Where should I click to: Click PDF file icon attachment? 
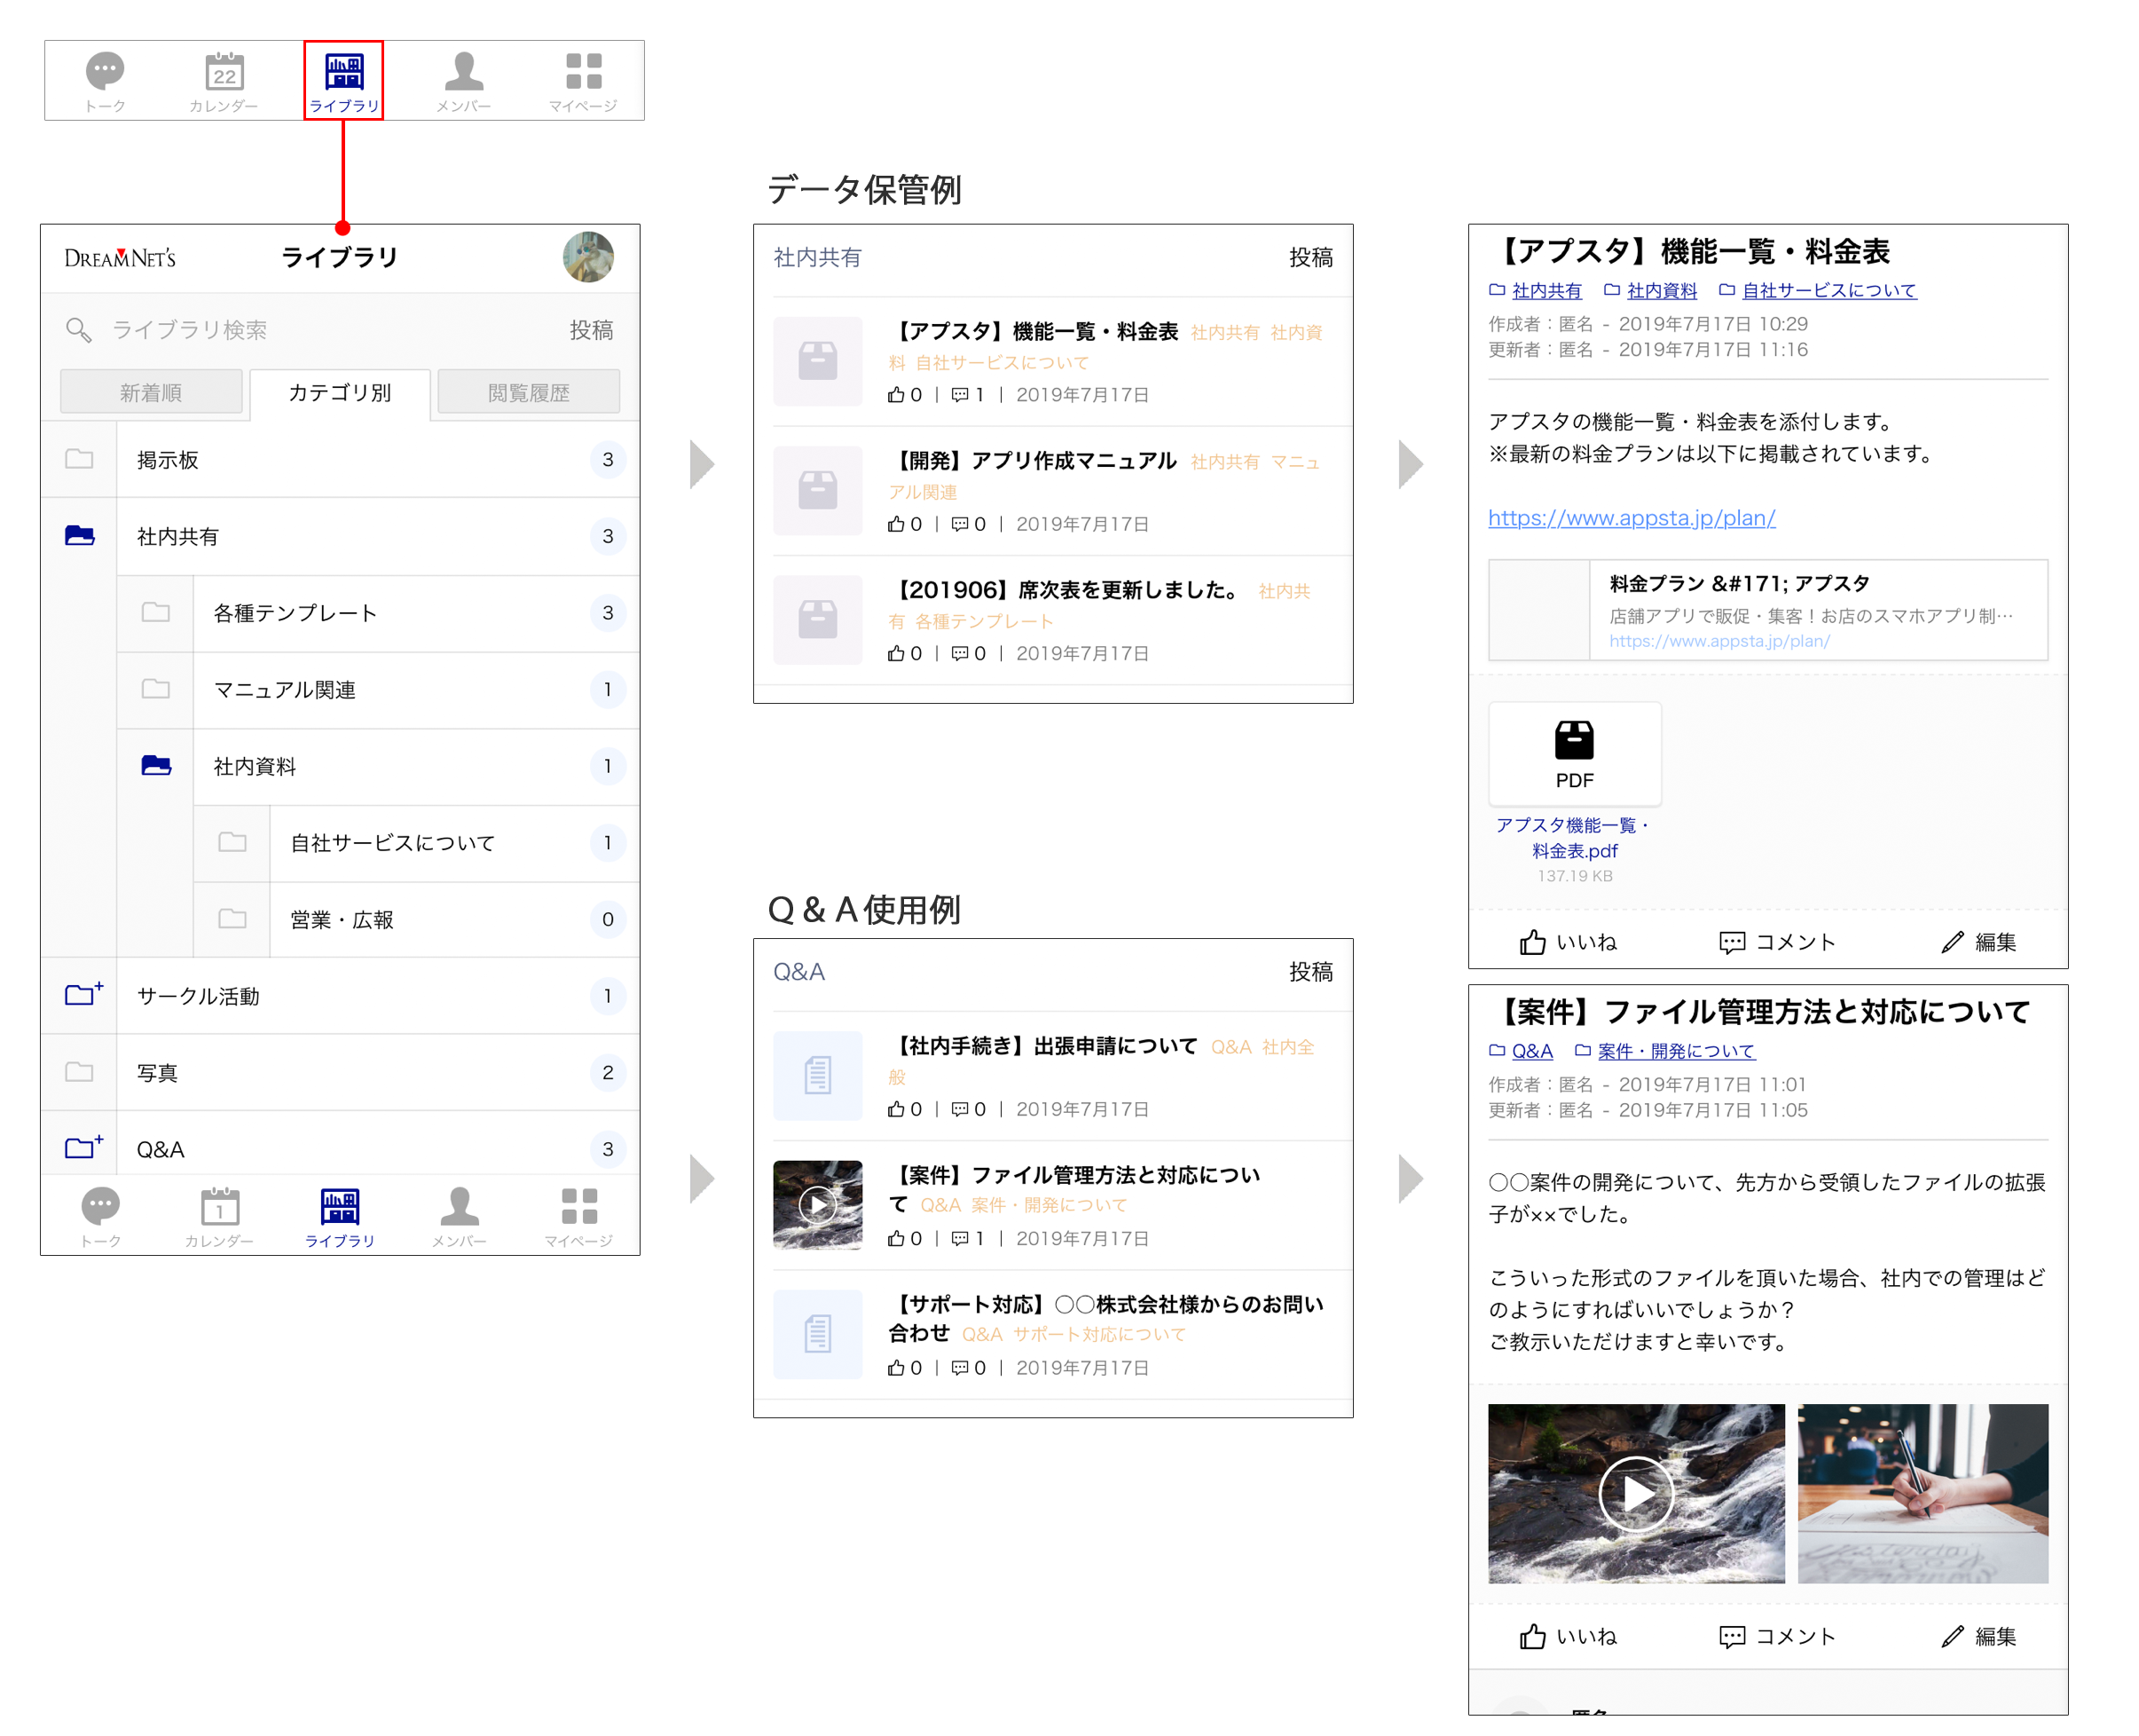tap(1574, 754)
